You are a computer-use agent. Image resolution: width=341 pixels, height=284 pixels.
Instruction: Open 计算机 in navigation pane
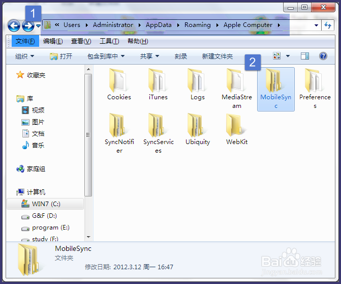[31, 192]
